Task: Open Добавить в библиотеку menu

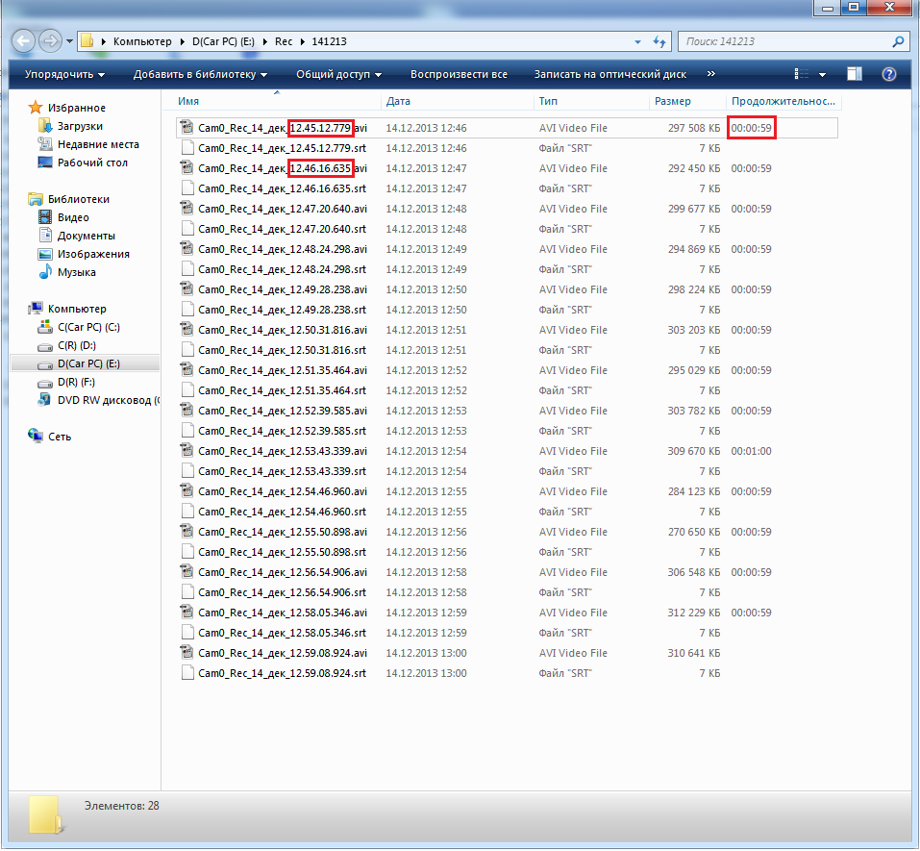Action: [x=200, y=74]
